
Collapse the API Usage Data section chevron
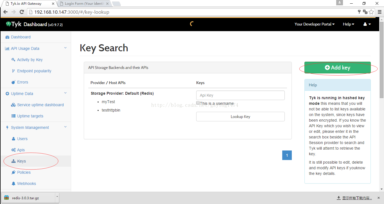point(65,48)
